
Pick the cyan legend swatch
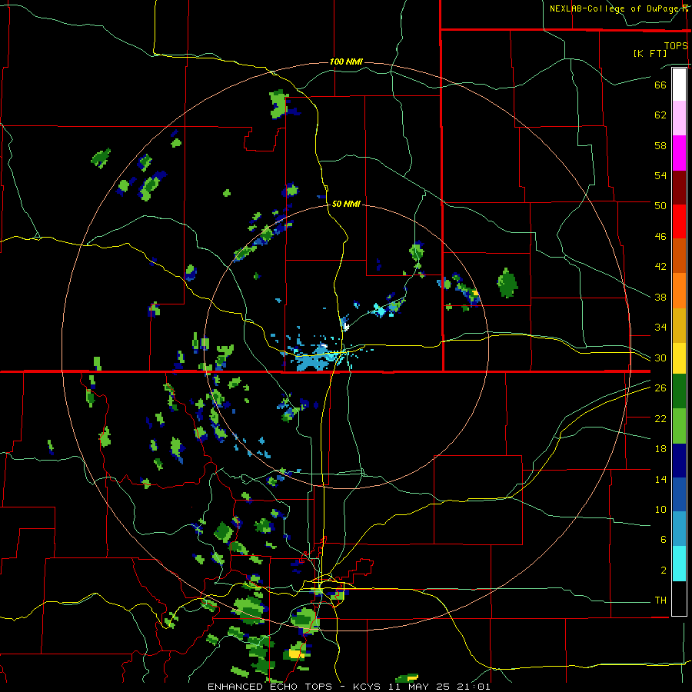(x=679, y=564)
